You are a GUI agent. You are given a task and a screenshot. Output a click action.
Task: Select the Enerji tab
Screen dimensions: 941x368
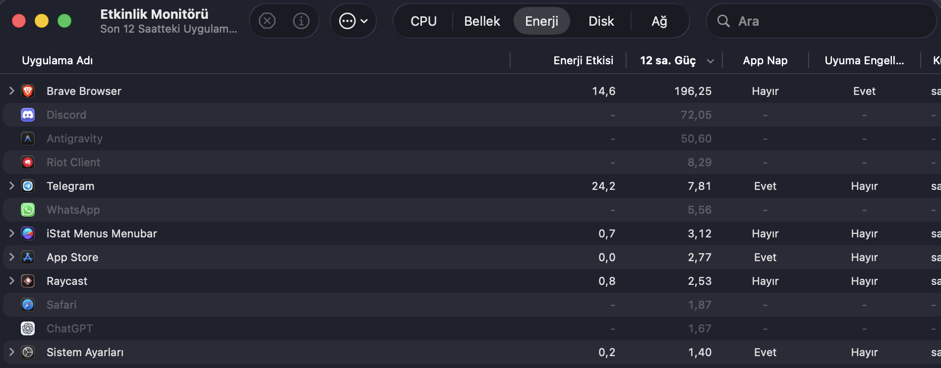[541, 21]
